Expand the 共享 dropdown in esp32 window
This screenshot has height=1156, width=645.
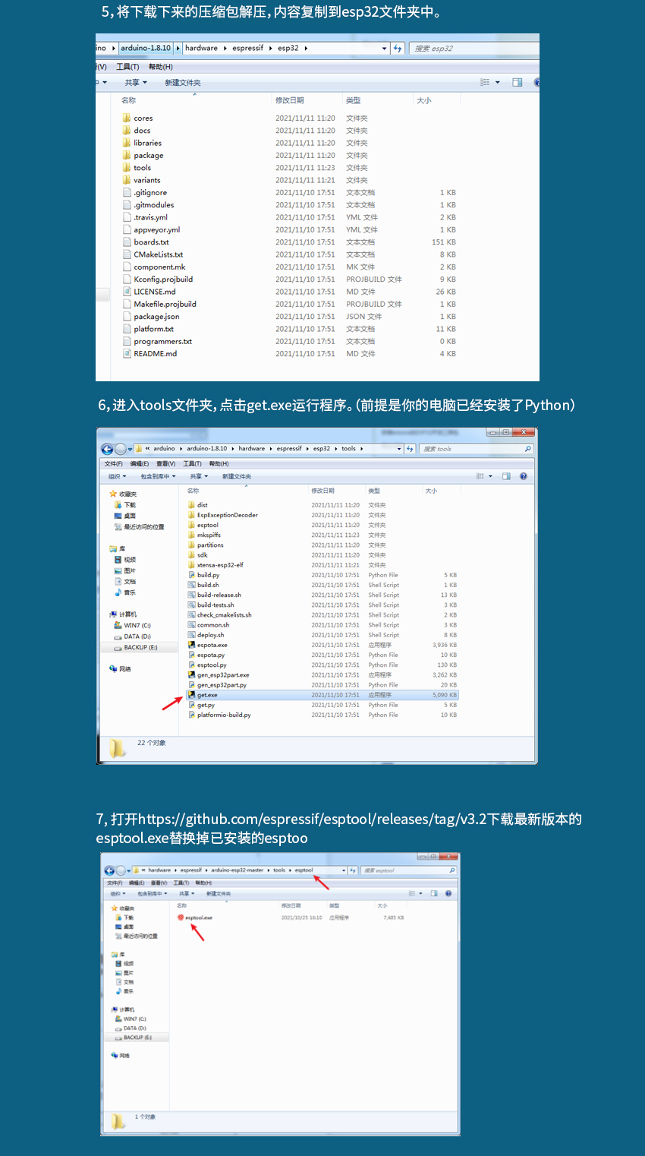[135, 82]
